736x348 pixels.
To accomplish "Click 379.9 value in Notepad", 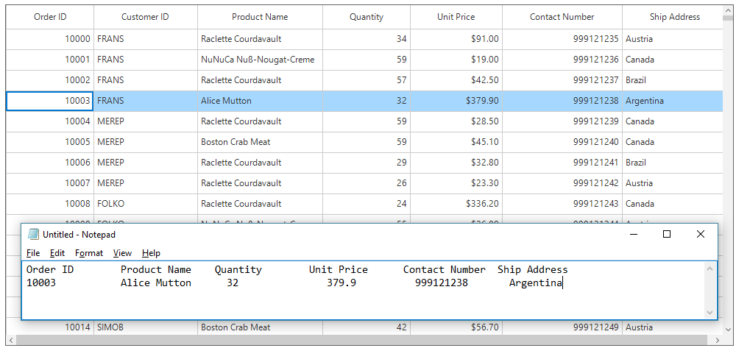I will (x=342, y=283).
